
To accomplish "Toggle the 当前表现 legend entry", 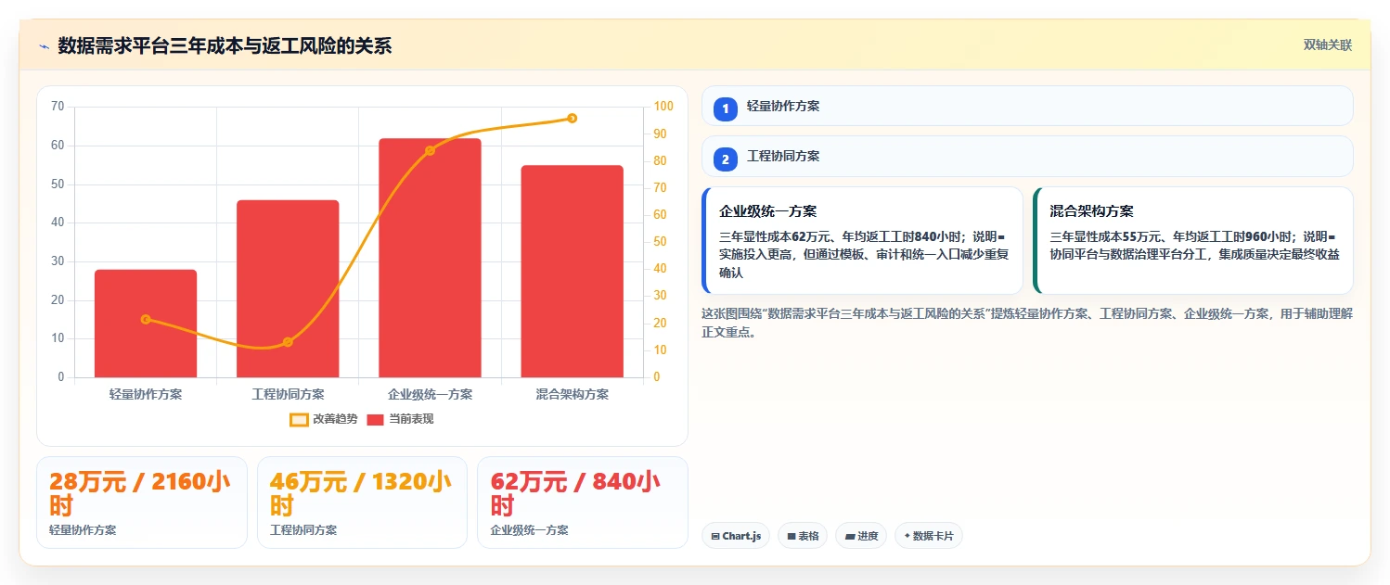I will [x=400, y=419].
